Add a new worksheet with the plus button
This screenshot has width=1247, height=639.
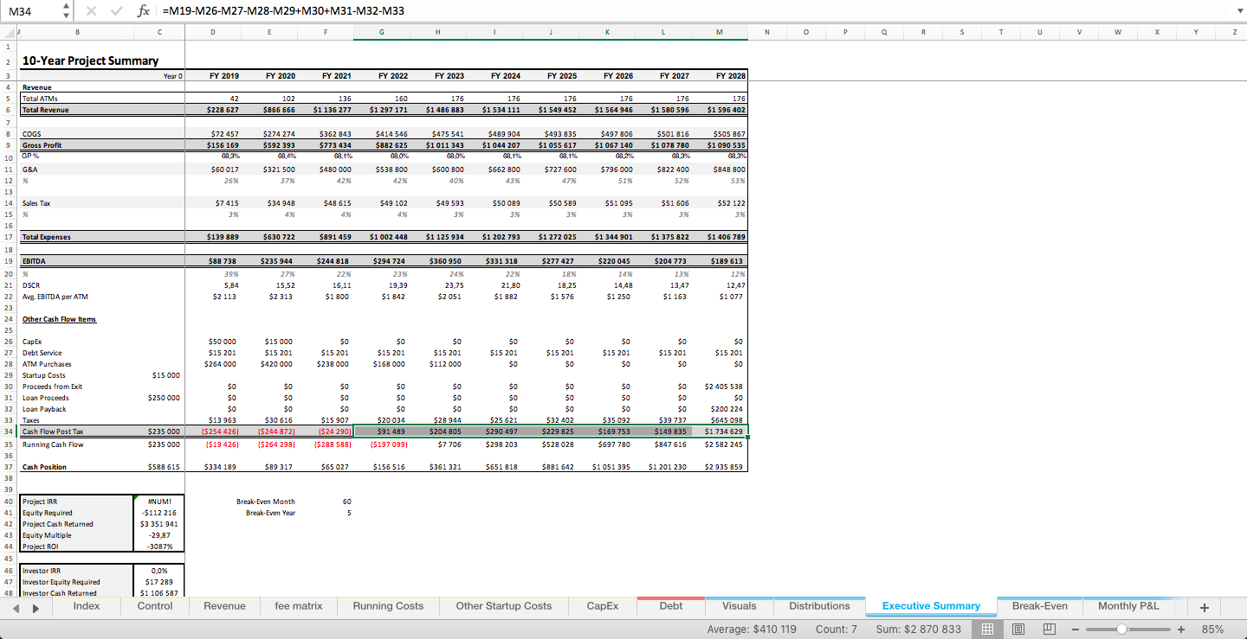(1205, 606)
